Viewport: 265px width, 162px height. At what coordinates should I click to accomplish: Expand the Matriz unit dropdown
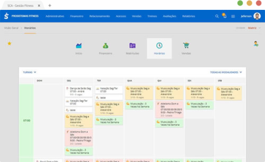pos(254,28)
